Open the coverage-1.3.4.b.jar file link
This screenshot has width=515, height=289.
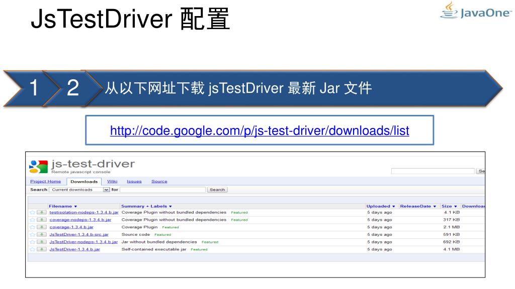coord(71,227)
